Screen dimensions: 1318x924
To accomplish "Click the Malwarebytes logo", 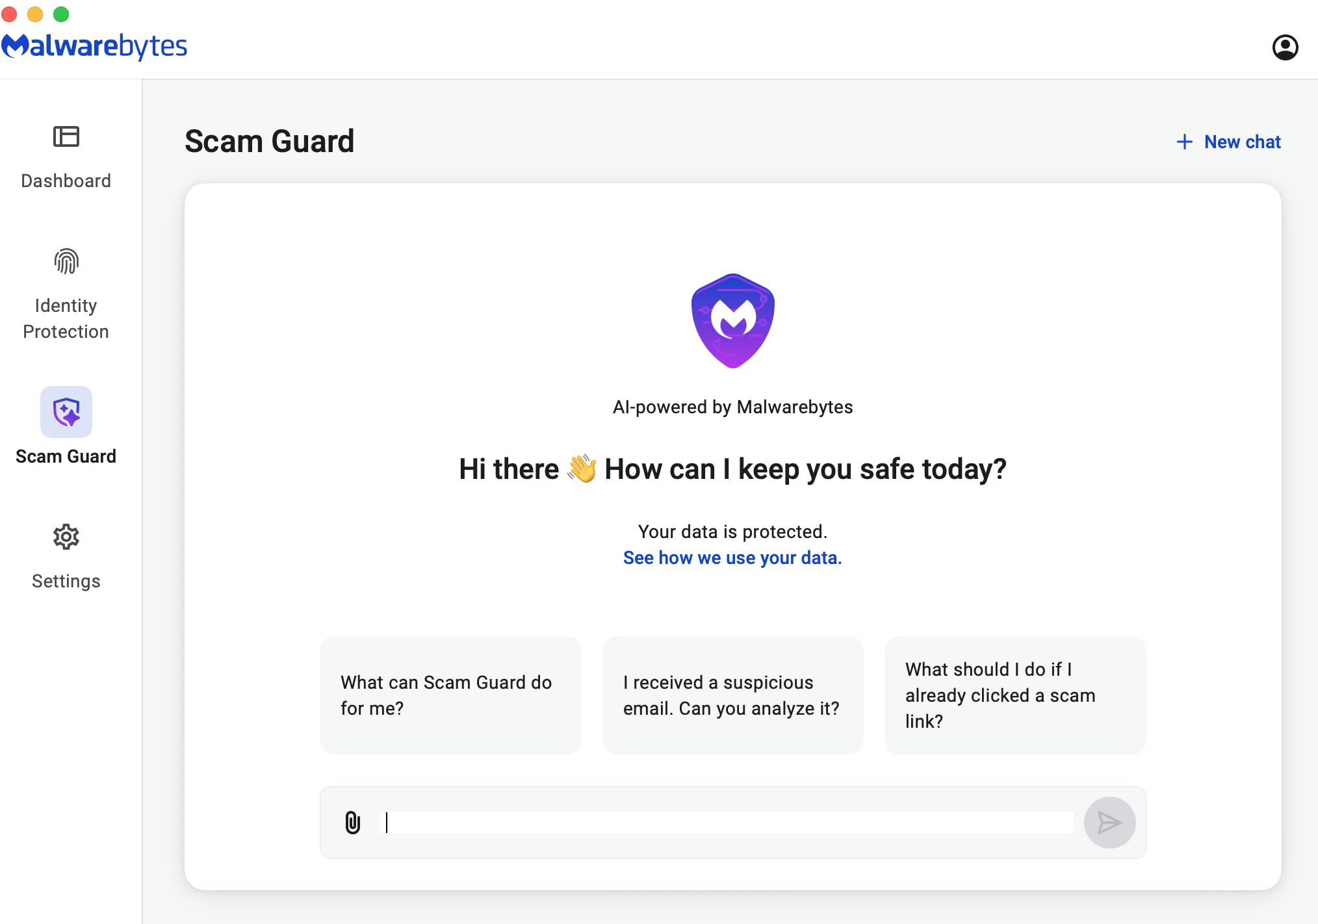I will point(94,46).
